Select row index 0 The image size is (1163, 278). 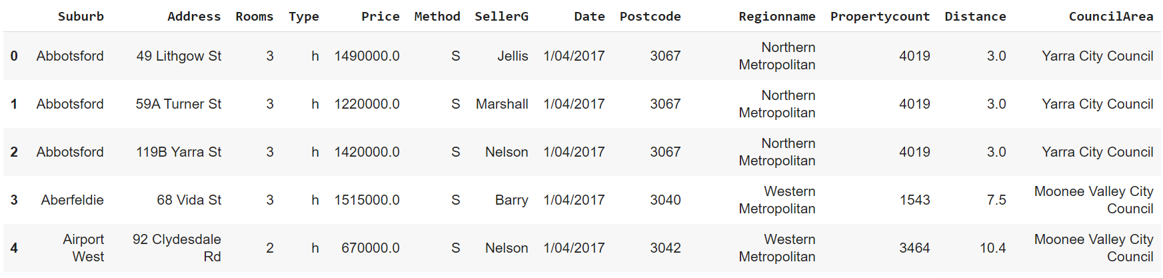[14, 56]
